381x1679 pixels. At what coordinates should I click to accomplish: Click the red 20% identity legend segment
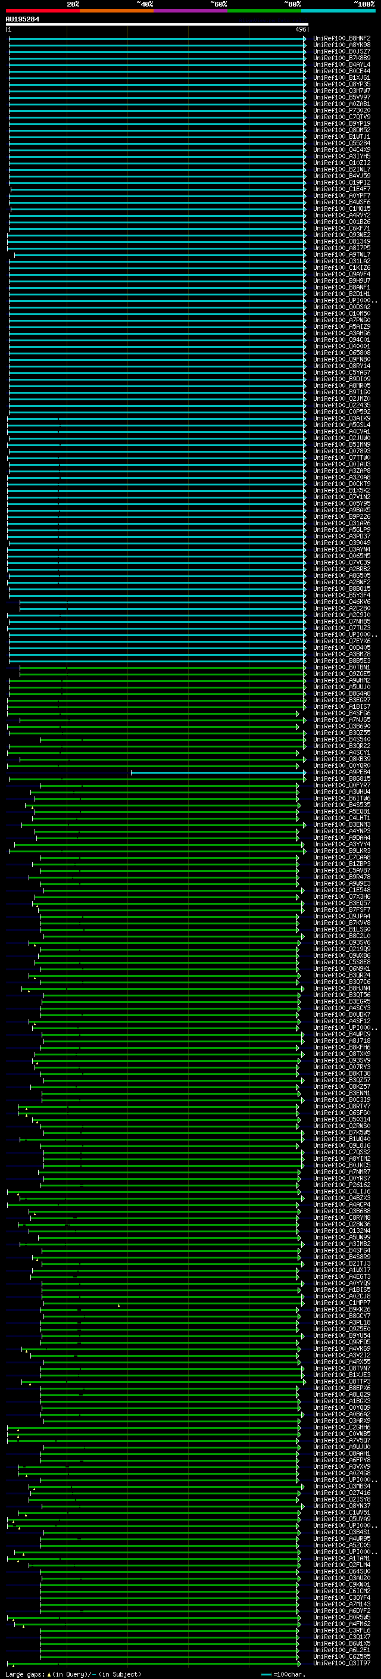42,11
